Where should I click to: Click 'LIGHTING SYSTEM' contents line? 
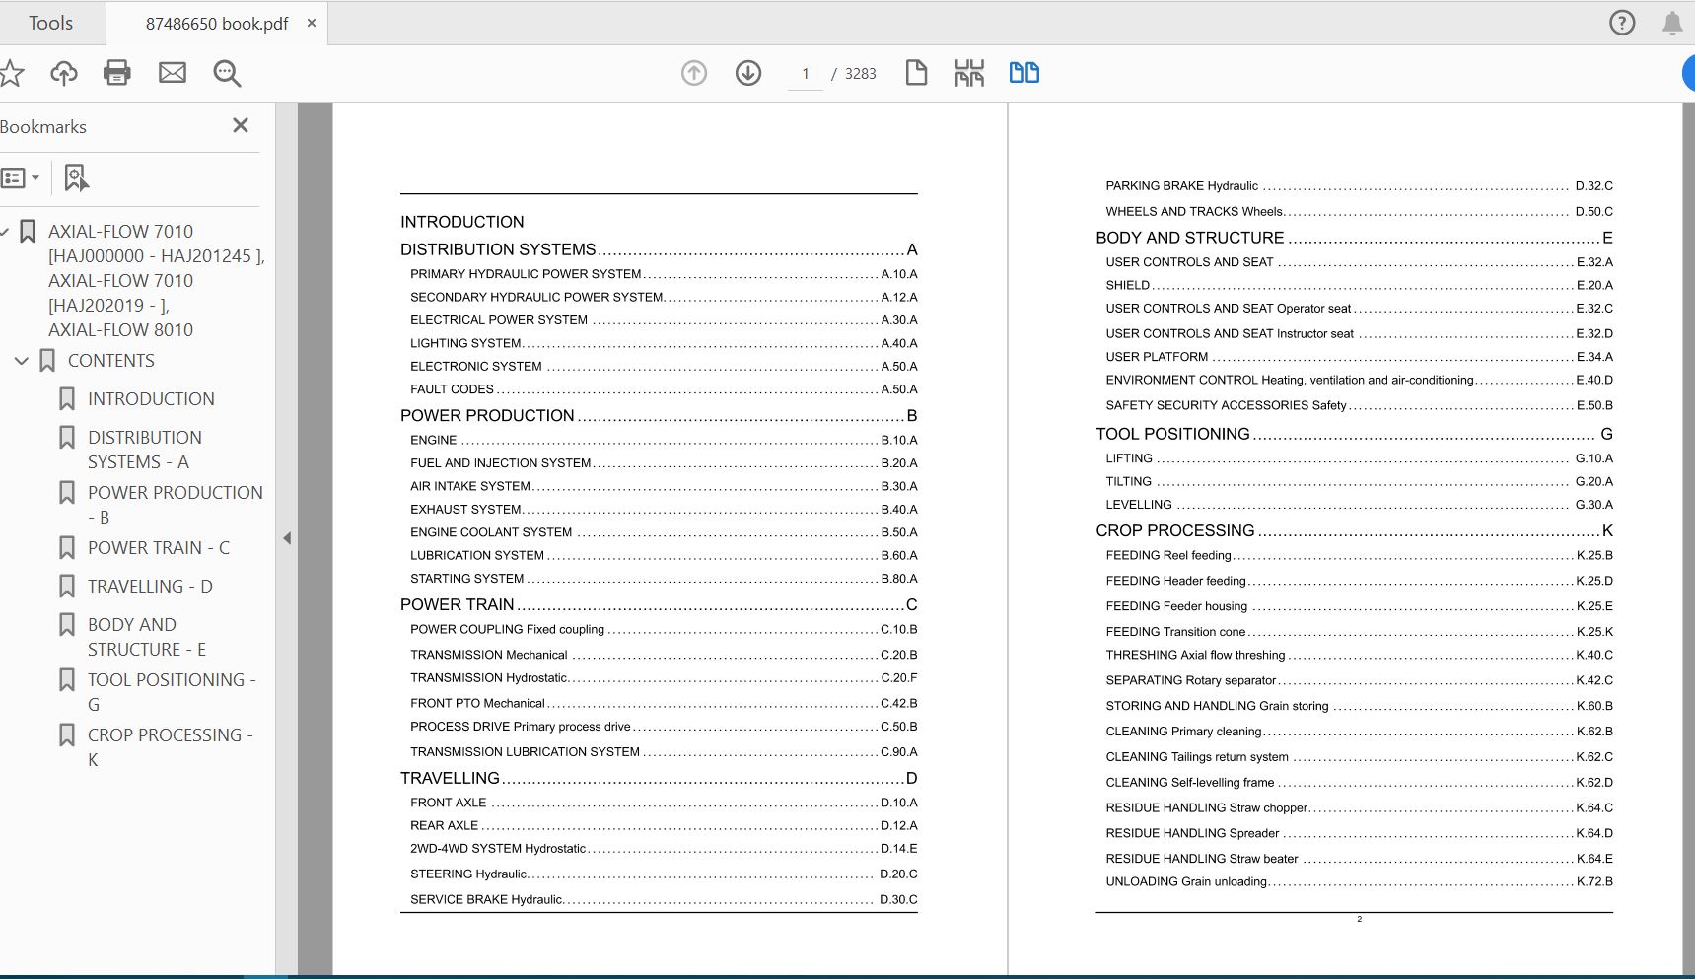click(x=664, y=343)
